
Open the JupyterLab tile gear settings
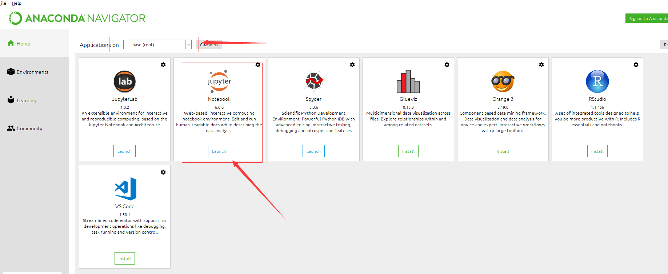(163, 65)
